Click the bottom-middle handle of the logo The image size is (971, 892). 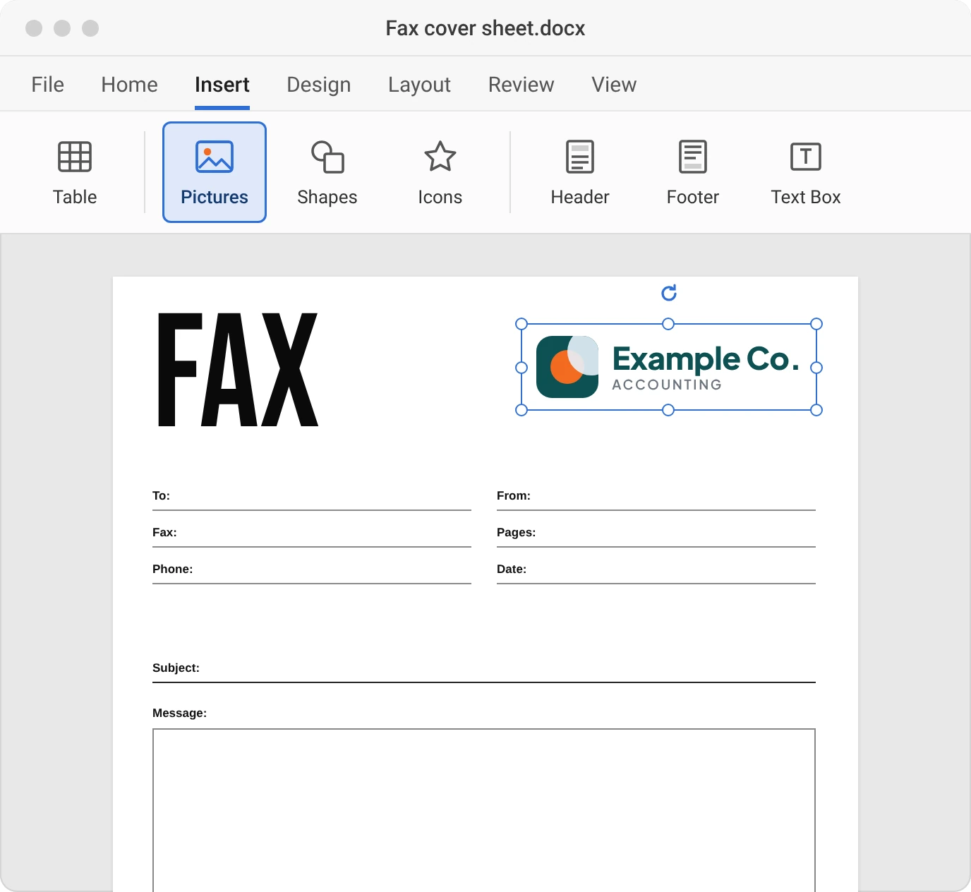668,410
